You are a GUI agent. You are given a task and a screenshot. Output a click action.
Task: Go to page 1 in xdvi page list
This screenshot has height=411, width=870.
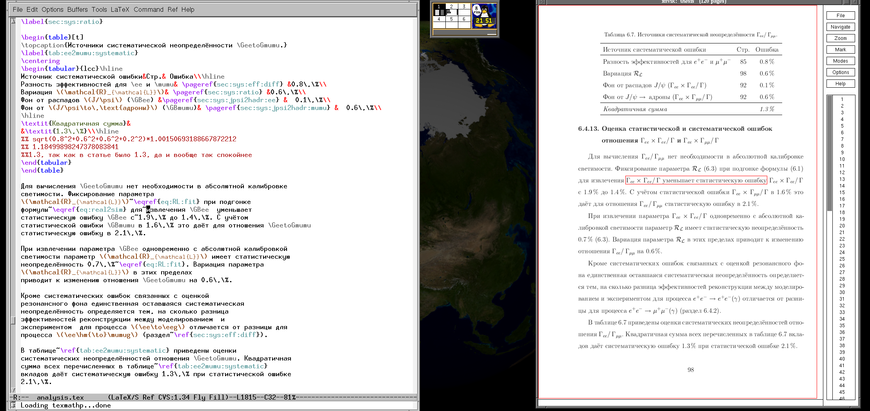point(842,99)
